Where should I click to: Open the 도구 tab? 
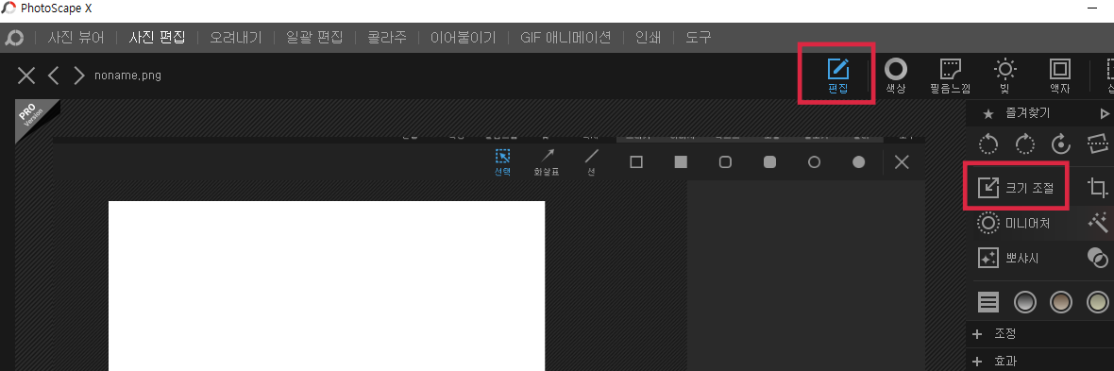(x=699, y=38)
